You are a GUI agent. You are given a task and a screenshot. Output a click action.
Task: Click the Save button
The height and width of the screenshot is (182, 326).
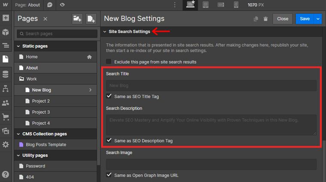pyautogui.click(x=305, y=19)
